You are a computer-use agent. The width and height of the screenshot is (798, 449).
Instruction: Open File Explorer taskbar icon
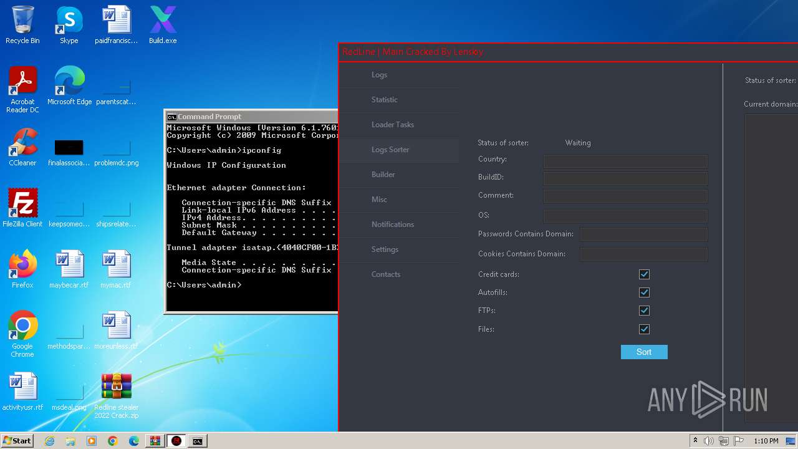[x=70, y=441]
